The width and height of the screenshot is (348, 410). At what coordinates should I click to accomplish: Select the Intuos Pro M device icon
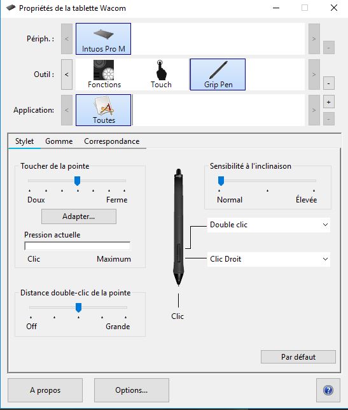pos(103,39)
